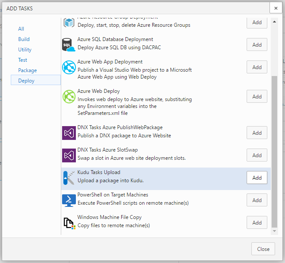The width and height of the screenshot is (285, 263).
Task: Switch to the Build category
Action: 24,39
